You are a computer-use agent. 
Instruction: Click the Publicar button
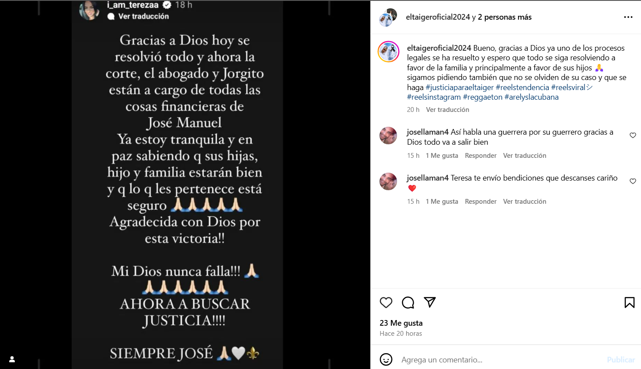621,360
